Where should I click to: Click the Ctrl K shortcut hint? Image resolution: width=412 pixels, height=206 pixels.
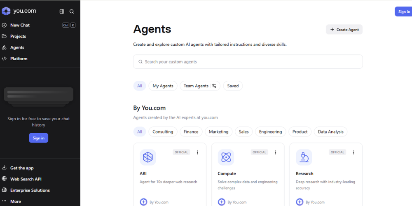[69, 25]
